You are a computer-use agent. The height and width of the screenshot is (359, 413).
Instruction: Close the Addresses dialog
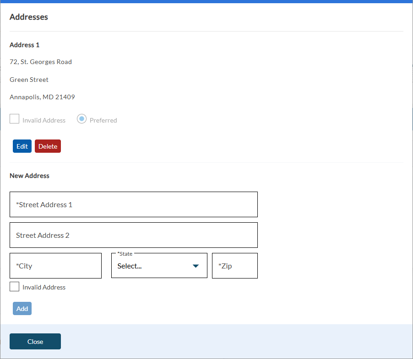tap(35, 342)
